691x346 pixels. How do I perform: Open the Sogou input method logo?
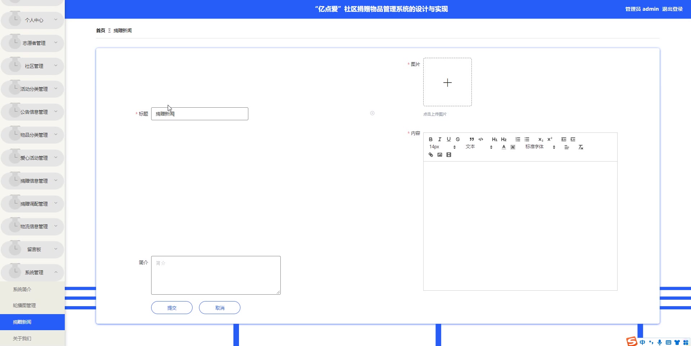[632, 342]
